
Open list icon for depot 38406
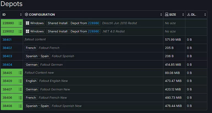(20, 98)
